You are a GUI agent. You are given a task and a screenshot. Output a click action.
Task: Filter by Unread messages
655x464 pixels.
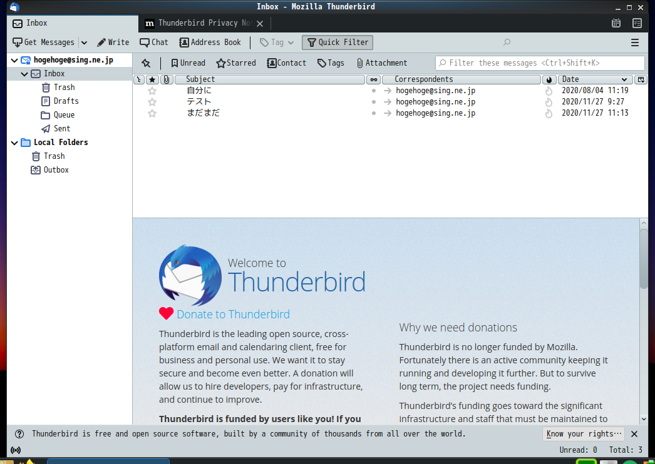(188, 63)
